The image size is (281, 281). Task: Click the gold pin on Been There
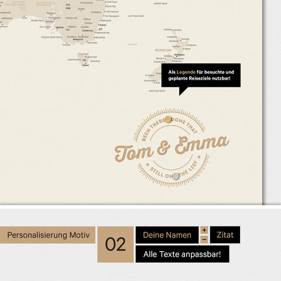click(168, 119)
